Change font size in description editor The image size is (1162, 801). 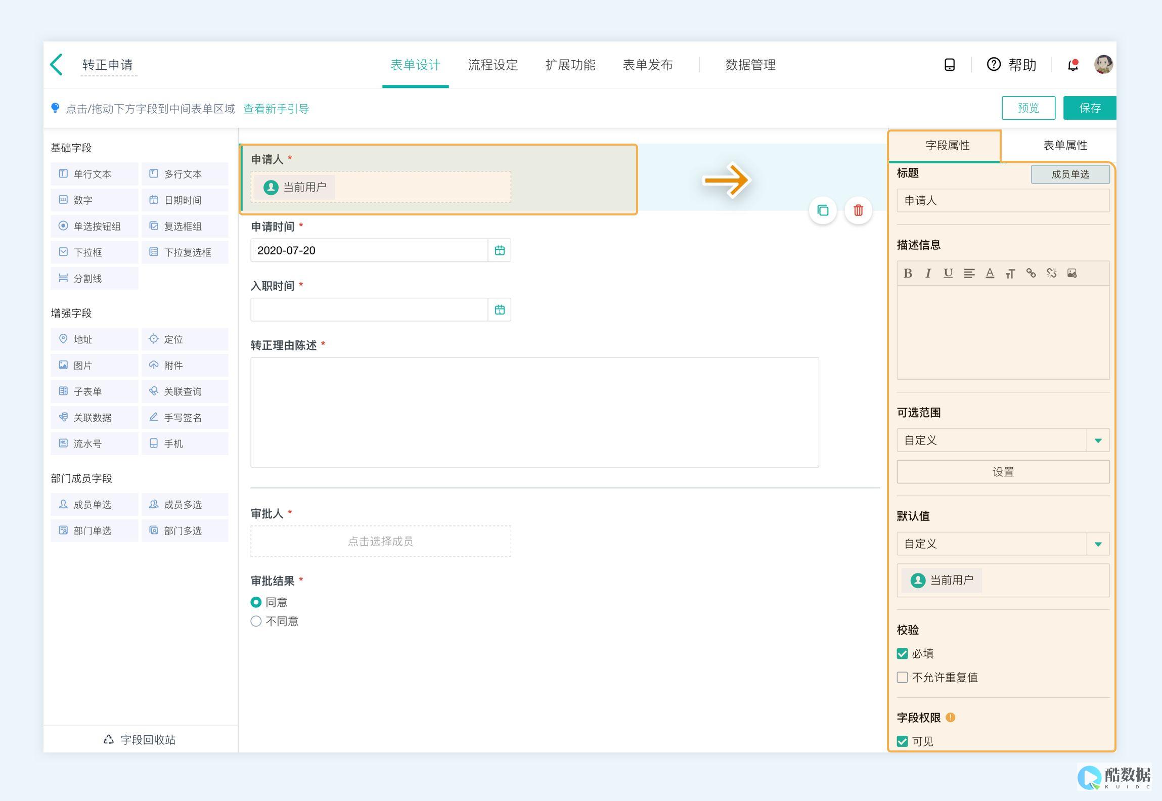pos(1010,274)
